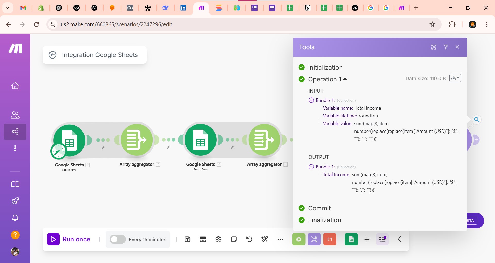
Task: Switch to the Gmail browser tab
Action: pyautogui.click(x=23, y=8)
